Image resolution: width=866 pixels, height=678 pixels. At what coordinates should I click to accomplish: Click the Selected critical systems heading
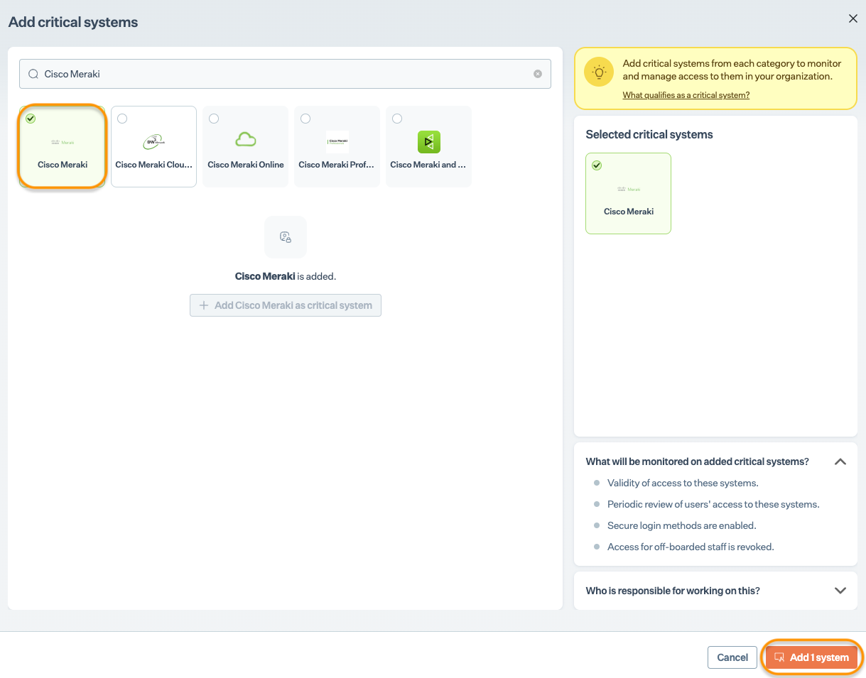coord(649,134)
